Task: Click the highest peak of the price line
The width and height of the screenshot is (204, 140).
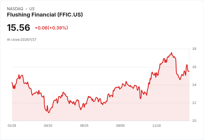Action: [172, 53]
